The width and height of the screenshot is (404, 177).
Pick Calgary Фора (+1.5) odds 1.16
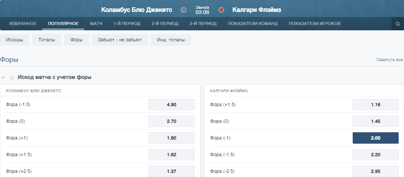point(375,105)
